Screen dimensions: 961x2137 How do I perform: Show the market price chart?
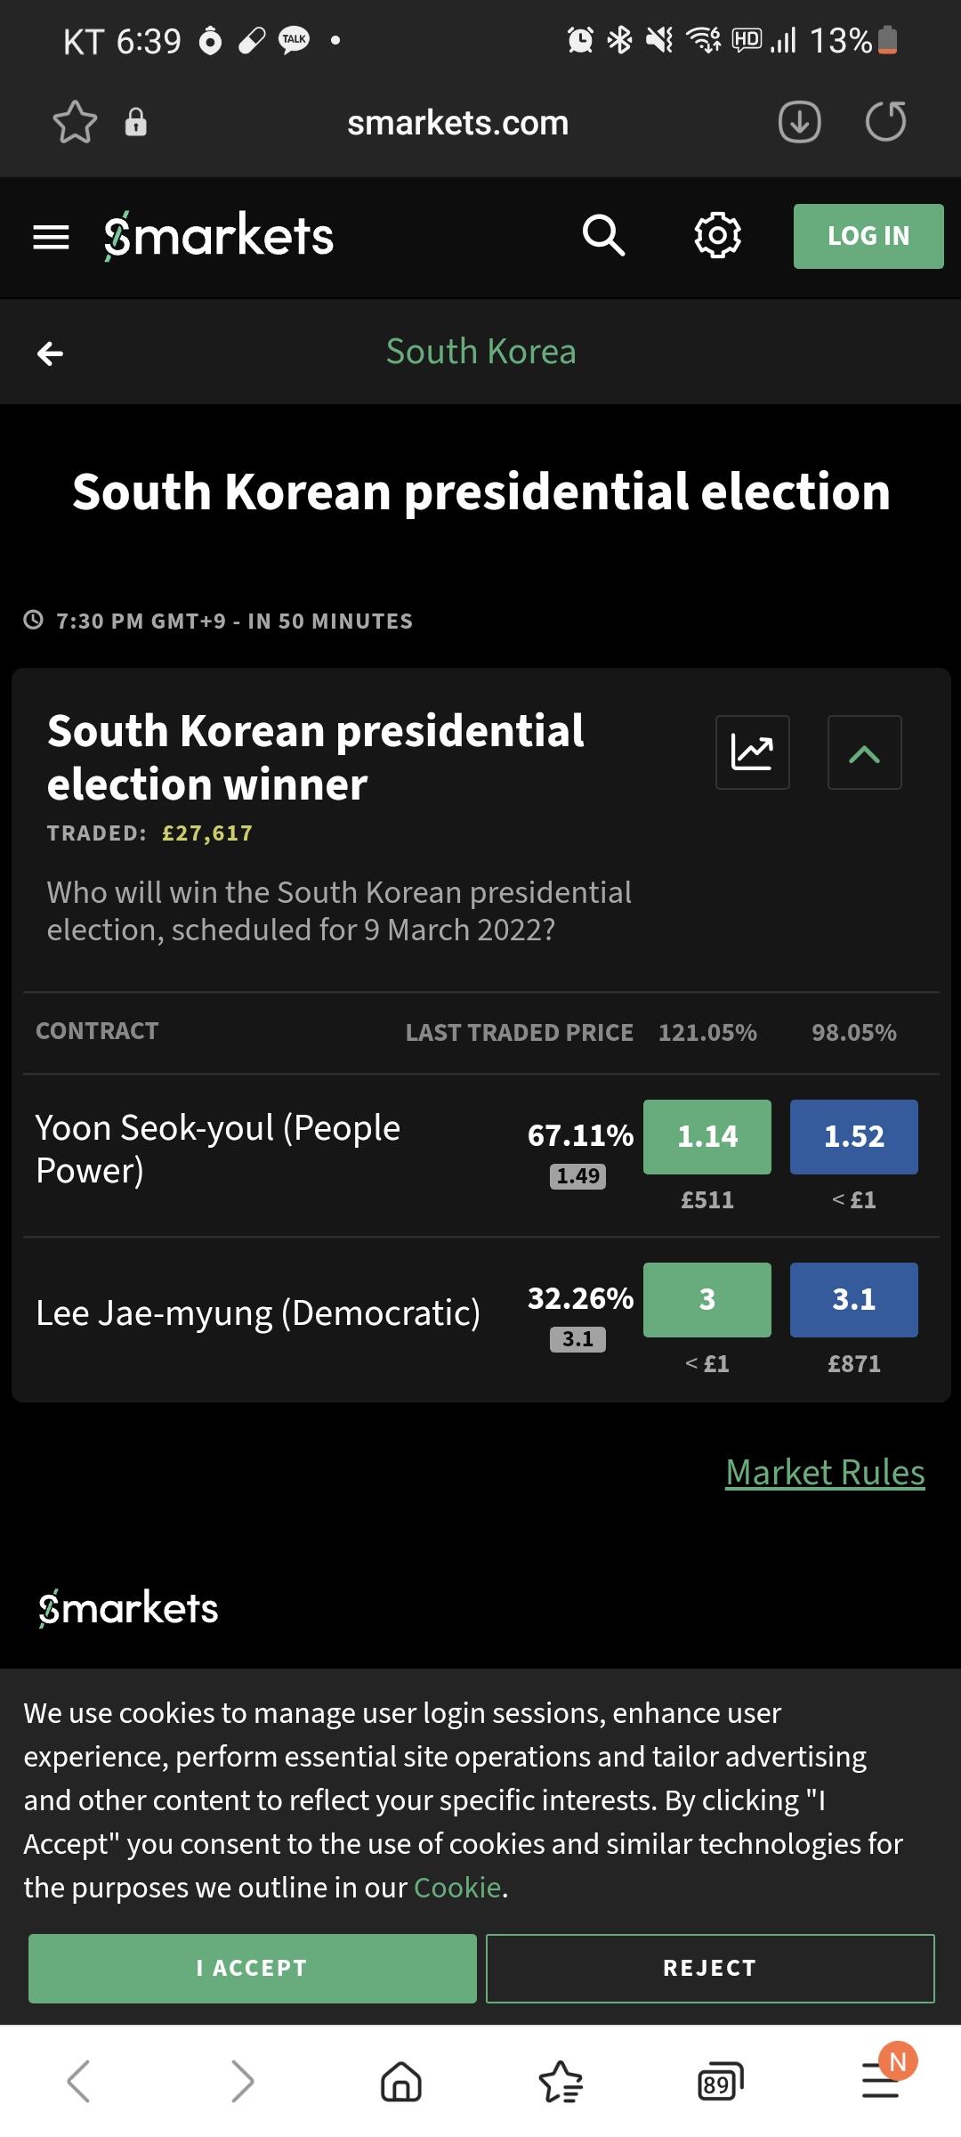click(x=752, y=752)
